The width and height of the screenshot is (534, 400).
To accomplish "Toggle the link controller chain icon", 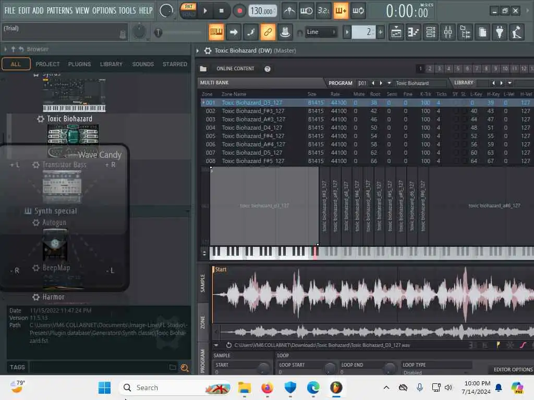I will [268, 32].
